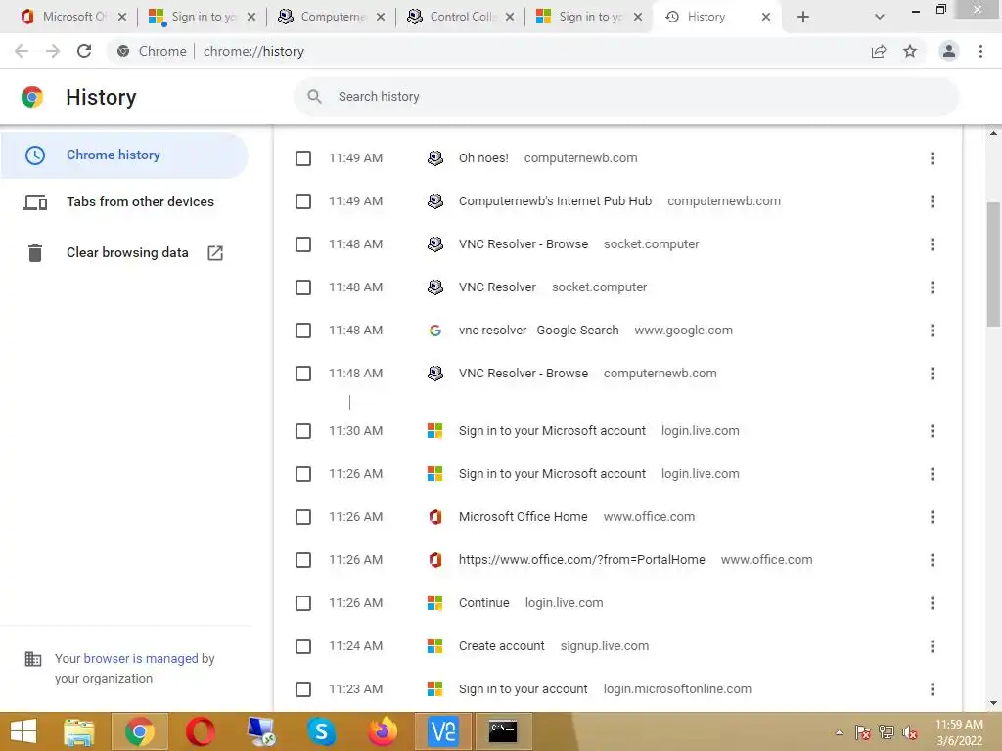
Task: Open actions menu for 'Oh noes!' entry
Action: [933, 158]
